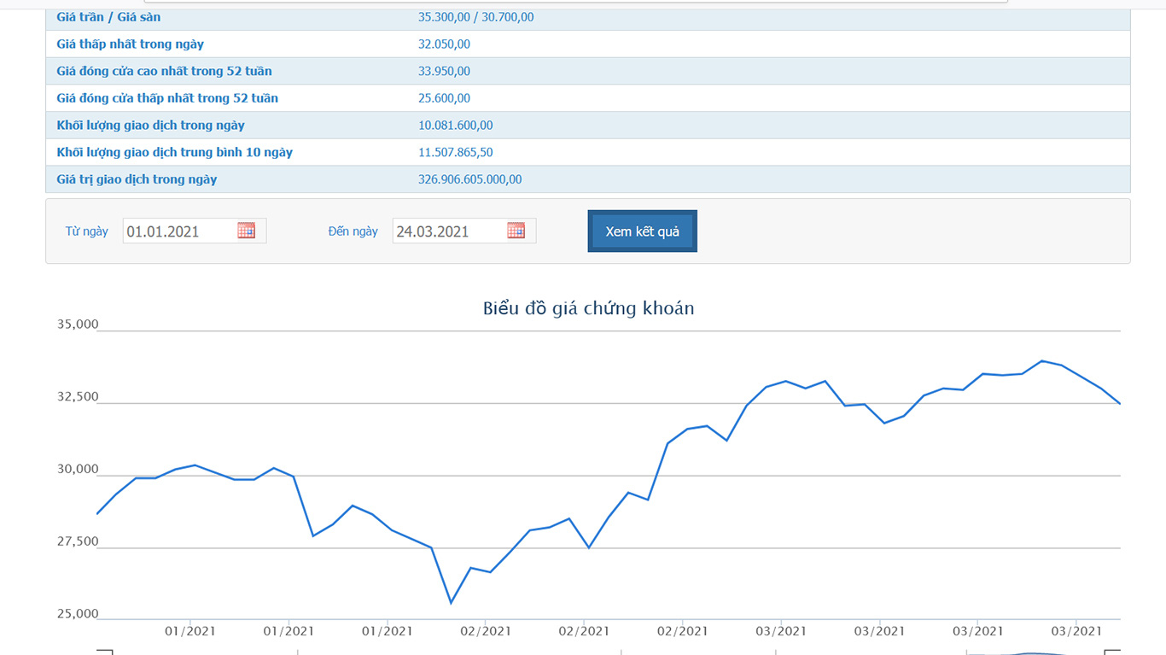Click the Xem kết quả button
1166x655 pixels.
click(x=642, y=231)
